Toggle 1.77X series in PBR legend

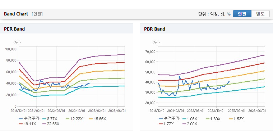tap(166, 124)
